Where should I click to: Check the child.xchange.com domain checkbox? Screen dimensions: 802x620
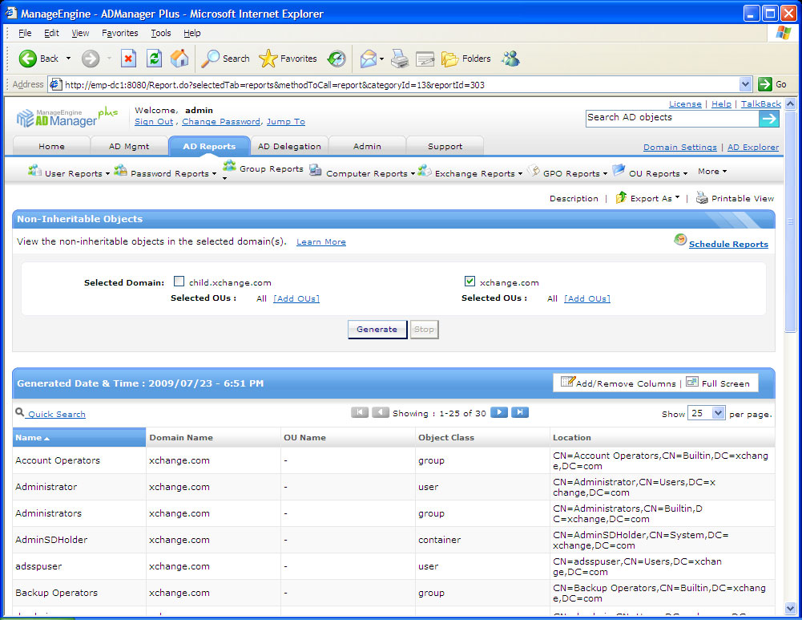[179, 281]
